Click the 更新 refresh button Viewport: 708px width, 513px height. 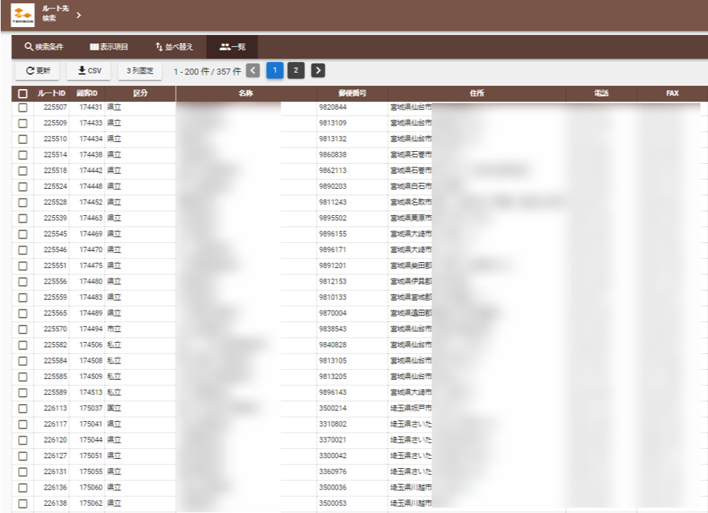pyautogui.click(x=38, y=71)
